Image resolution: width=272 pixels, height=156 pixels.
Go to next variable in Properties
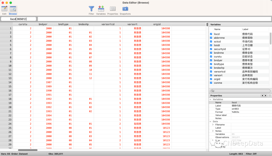pos(266,95)
